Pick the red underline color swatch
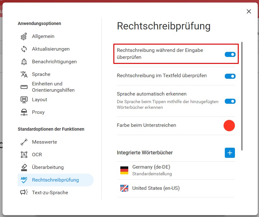This screenshot has height=217, width=259. pyautogui.click(x=229, y=126)
